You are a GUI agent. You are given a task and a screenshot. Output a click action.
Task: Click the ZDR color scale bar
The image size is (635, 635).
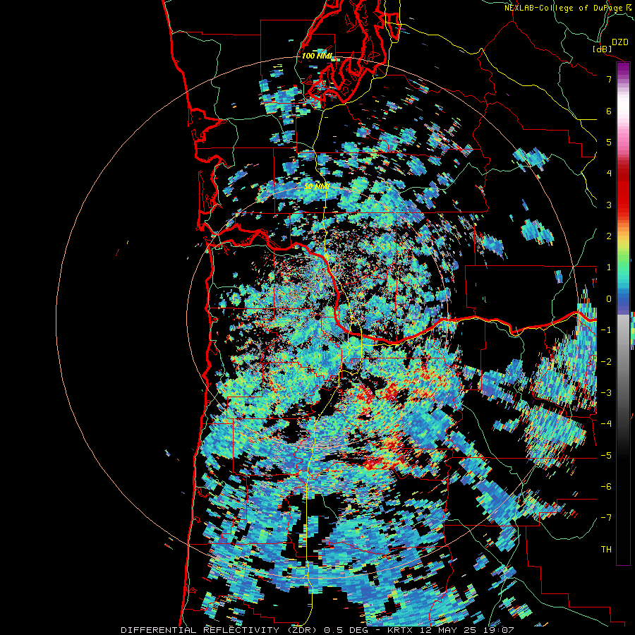point(623,313)
